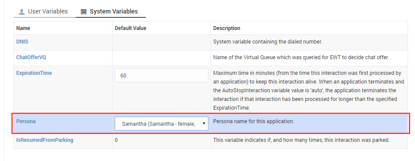Viewport: 415px width, 161px height.
Task: Click the ChatOfferVQ variable name
Action: pos(31,57)
